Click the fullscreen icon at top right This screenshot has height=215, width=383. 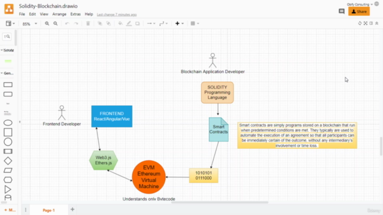pos(366,23)
